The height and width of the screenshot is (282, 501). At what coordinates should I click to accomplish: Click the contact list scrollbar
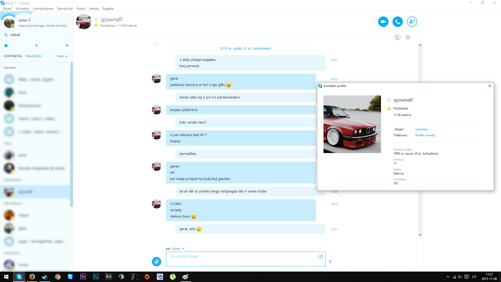(x=71, y=134)
